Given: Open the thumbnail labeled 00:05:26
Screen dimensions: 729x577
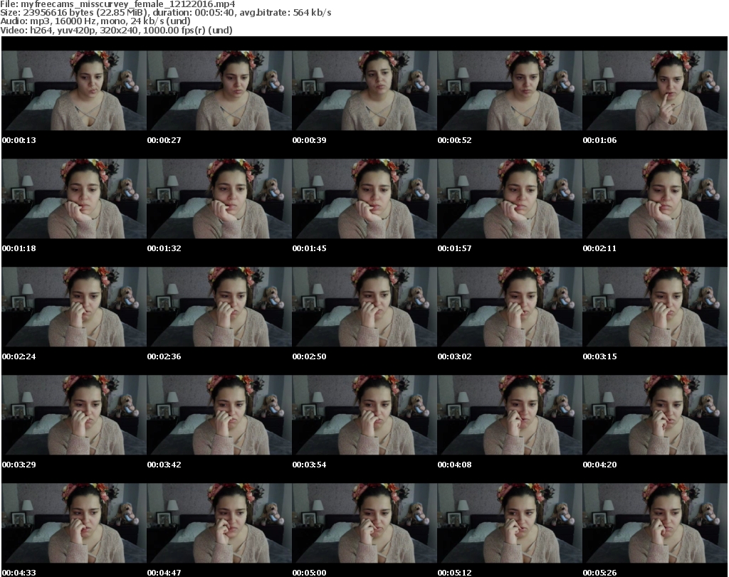Looking at the screenshot, I should 655,524.
